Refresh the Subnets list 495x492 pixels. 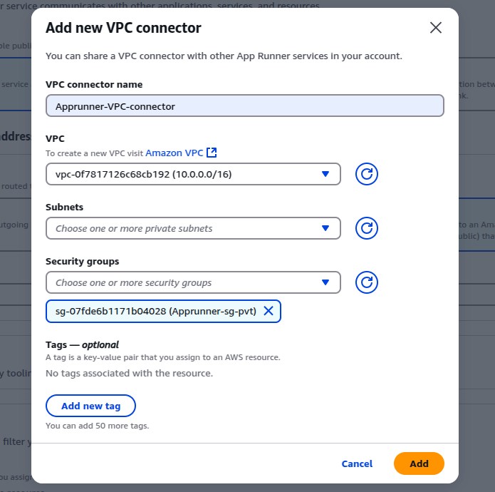click(x=367, y=228)
